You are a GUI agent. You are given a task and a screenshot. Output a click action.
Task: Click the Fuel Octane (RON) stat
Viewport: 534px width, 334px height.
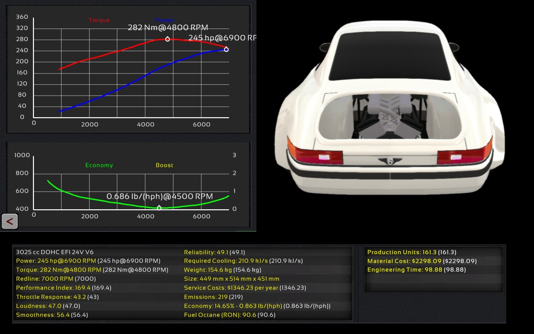[x=230, y=315]
